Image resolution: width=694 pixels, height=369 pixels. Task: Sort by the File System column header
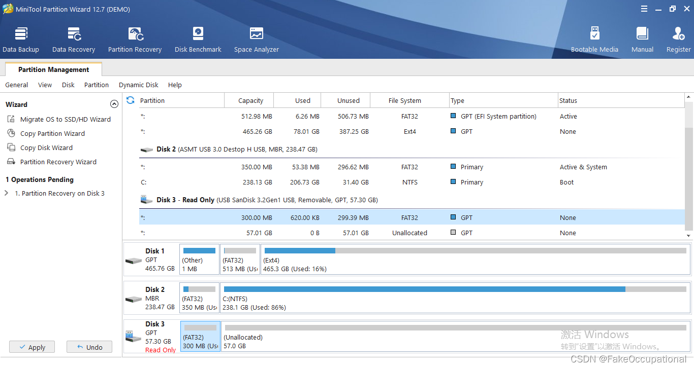(409, 100)
